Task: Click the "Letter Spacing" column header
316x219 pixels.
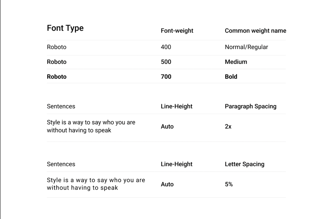Action: click(x=244, y=164)
